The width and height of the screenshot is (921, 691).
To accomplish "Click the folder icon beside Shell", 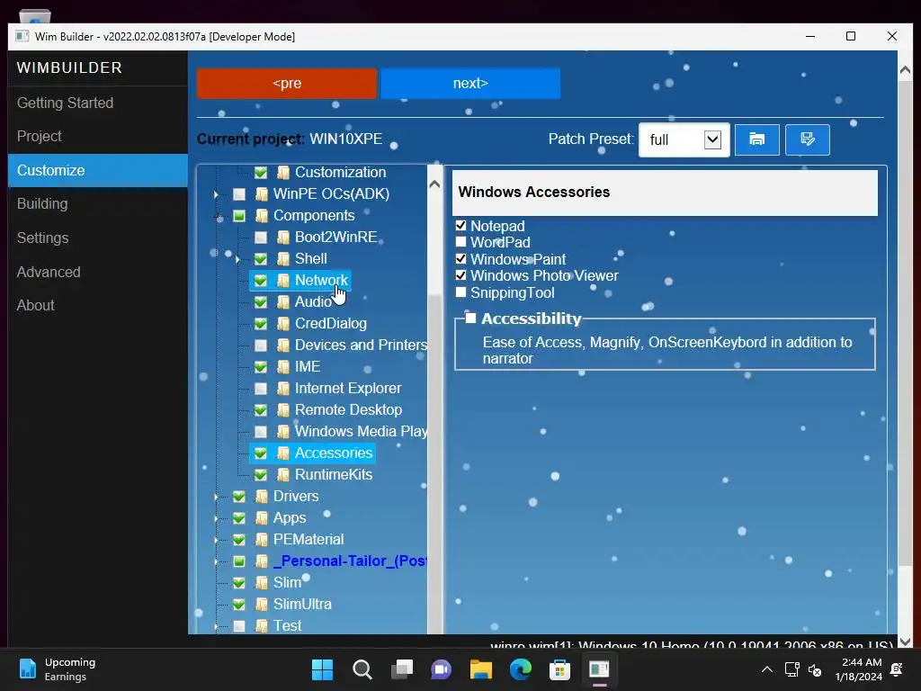I will (283, 258).
